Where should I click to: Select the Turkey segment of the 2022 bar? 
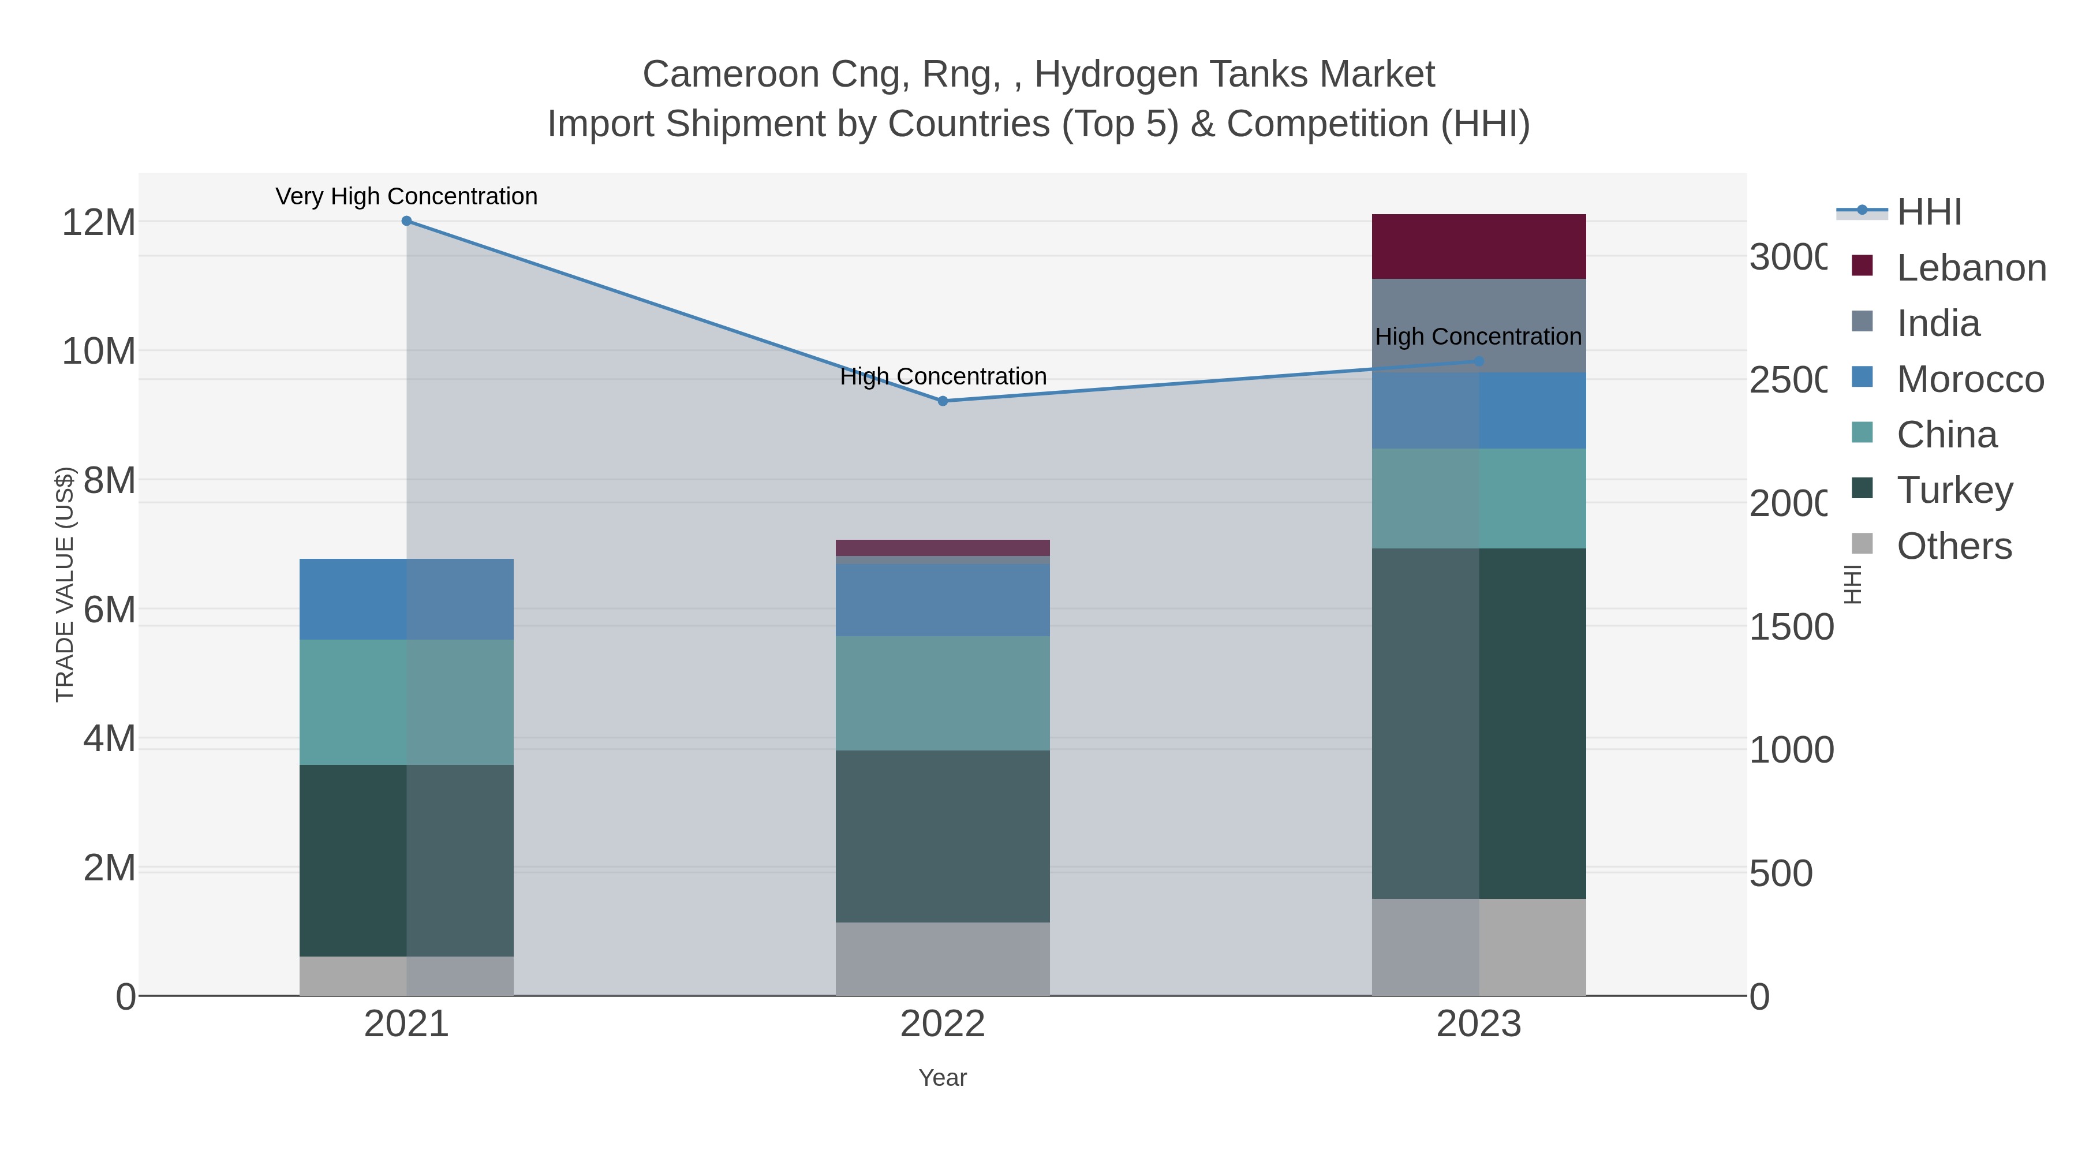[x=942, y=836]
